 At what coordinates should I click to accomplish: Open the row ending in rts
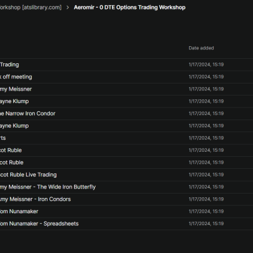click(x=126, y=138)
